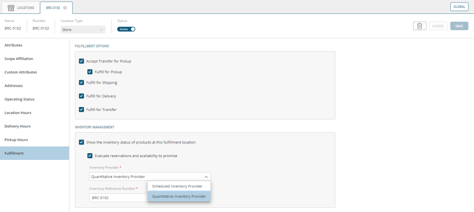
Task: Toggle Fulfill for Transfer checkbox
Action: coord(81,109)
